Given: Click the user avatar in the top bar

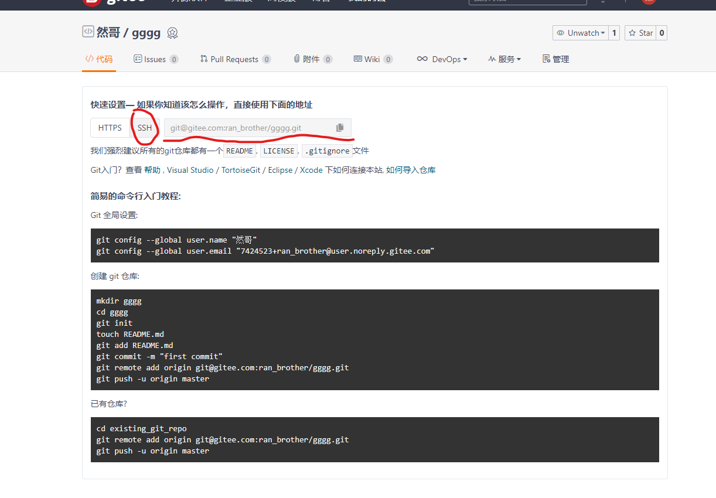Looking at the screenshot, I should [648, 2].
